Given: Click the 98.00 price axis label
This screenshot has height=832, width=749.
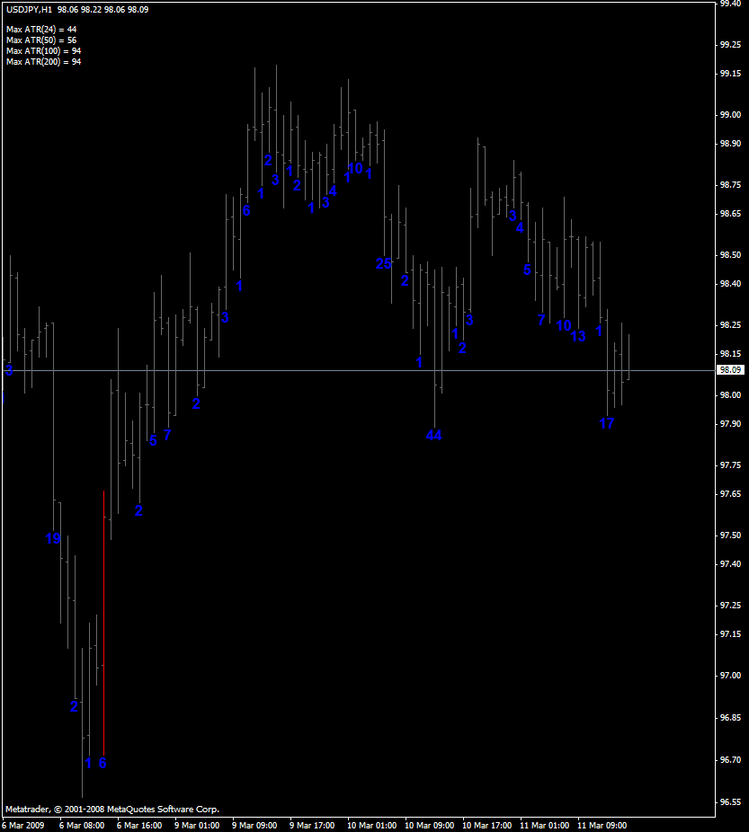Looking at the screenshot, I should [x=730, y=395].
